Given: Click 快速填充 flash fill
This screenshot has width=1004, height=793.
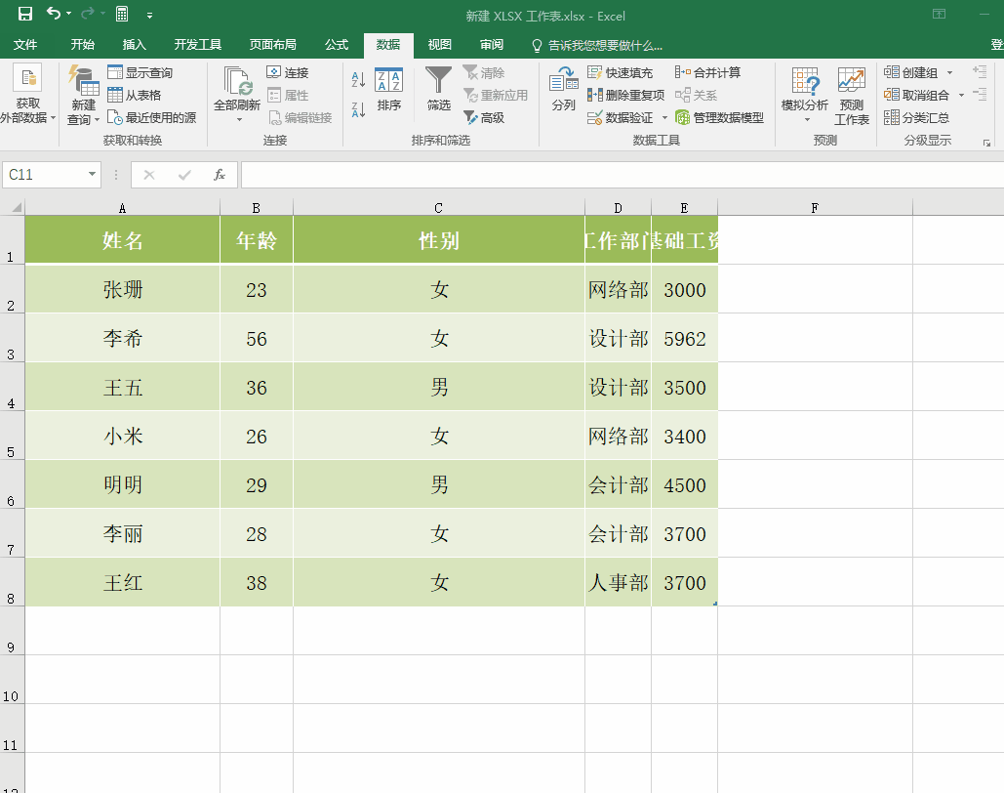Looking at the screenshot, I should (x=620, y=72).
